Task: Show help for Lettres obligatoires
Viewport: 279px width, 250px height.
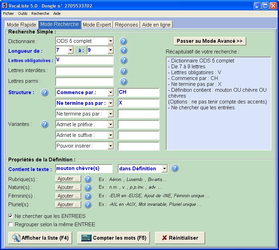Action: click(124, 60)
